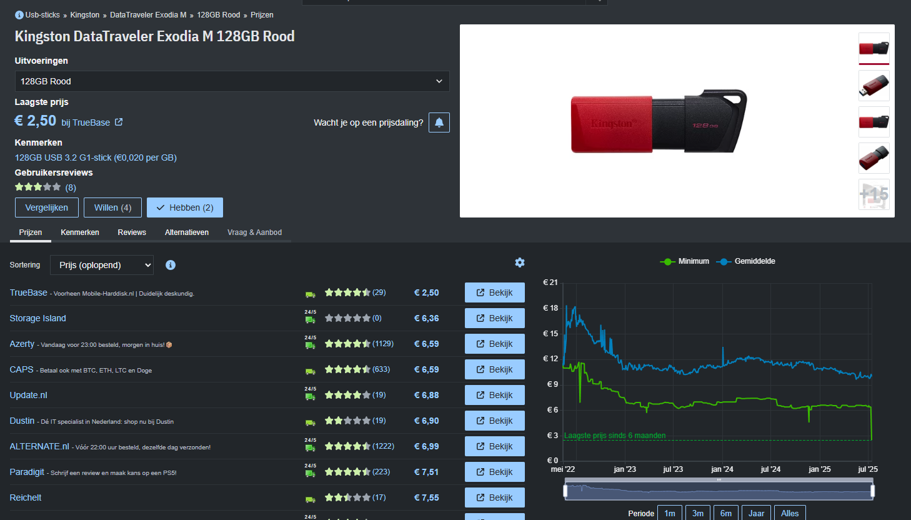
Task: Open the +15 more images thumbnail
Action: coord(874,194)
